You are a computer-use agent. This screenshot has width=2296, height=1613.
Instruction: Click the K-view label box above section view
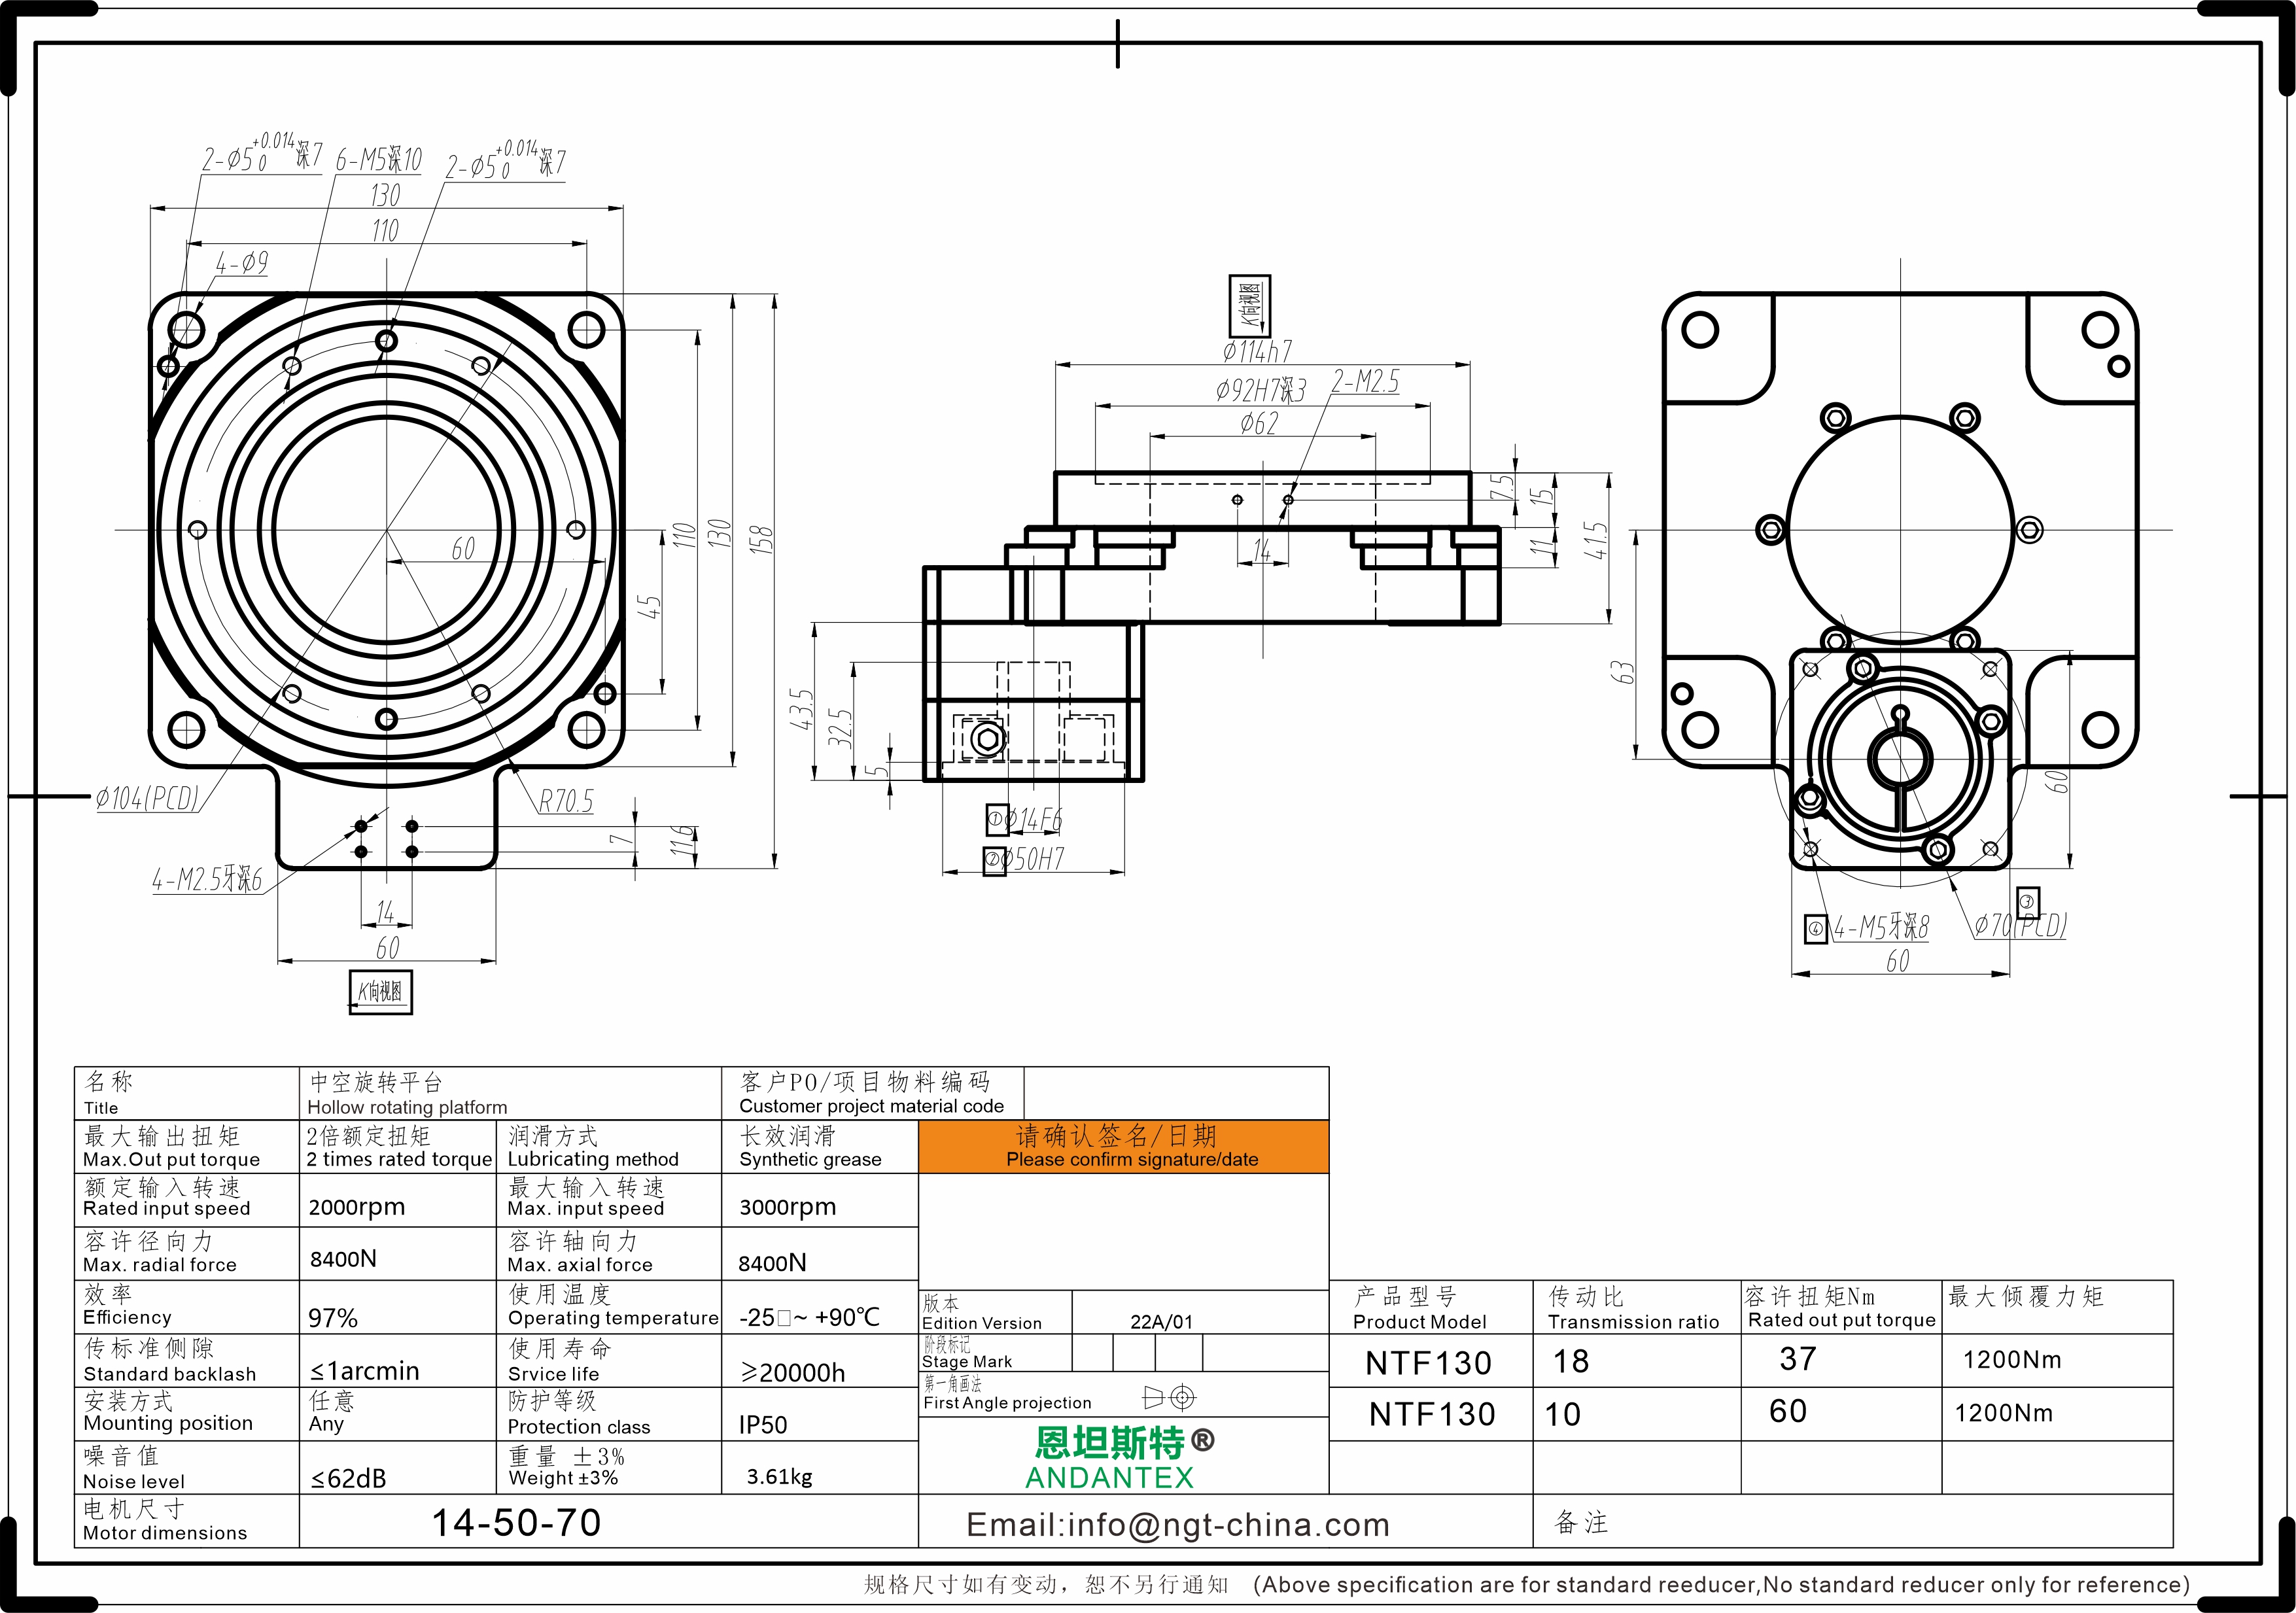click(1249, 305)
